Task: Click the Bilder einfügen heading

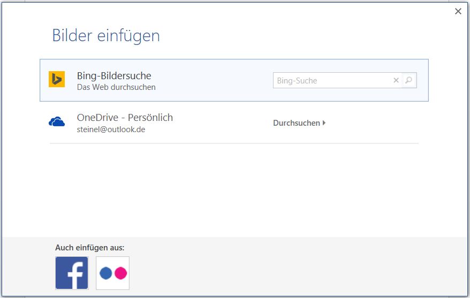Action: [x=106, y=36]
